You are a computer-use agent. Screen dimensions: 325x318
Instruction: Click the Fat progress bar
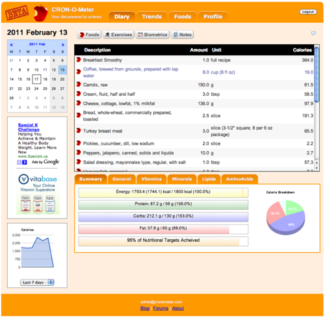pos(163,229)
